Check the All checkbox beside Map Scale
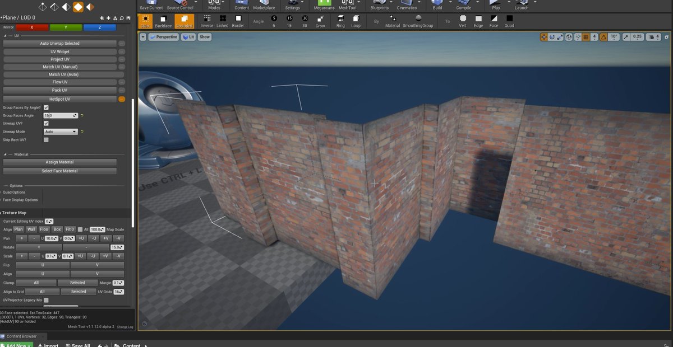The image size is (673, 347). [x=80, y=229]
